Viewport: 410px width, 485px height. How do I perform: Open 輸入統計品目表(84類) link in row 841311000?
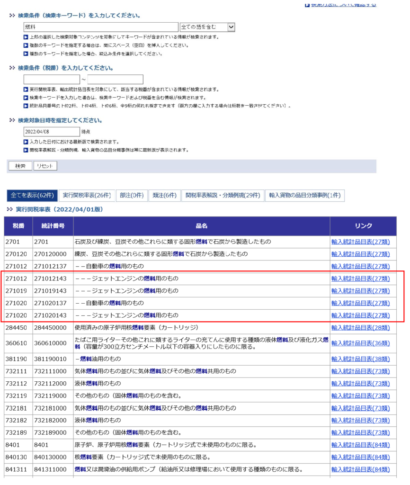coord(360,470)
